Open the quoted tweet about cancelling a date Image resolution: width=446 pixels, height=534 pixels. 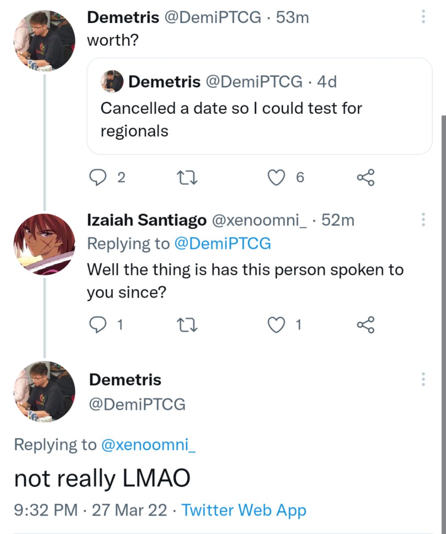pyautogui.click(x=259, y=106)
